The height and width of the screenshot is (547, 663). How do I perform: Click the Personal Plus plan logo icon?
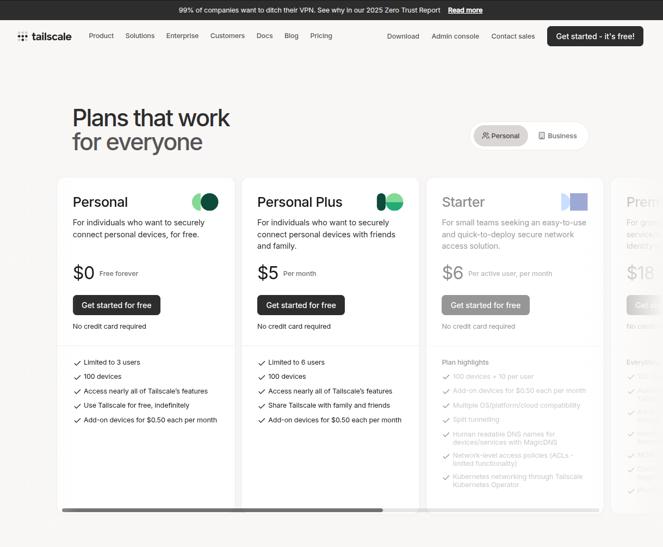pos(390,202)
